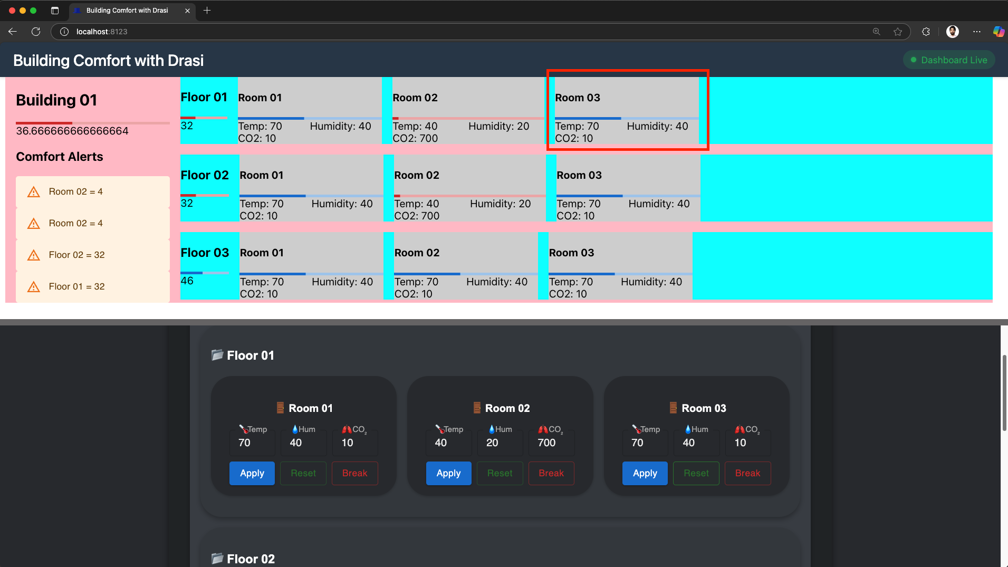
Task: Click the thermometer Temp icon in Room 01 card
Action: (244, 429)
